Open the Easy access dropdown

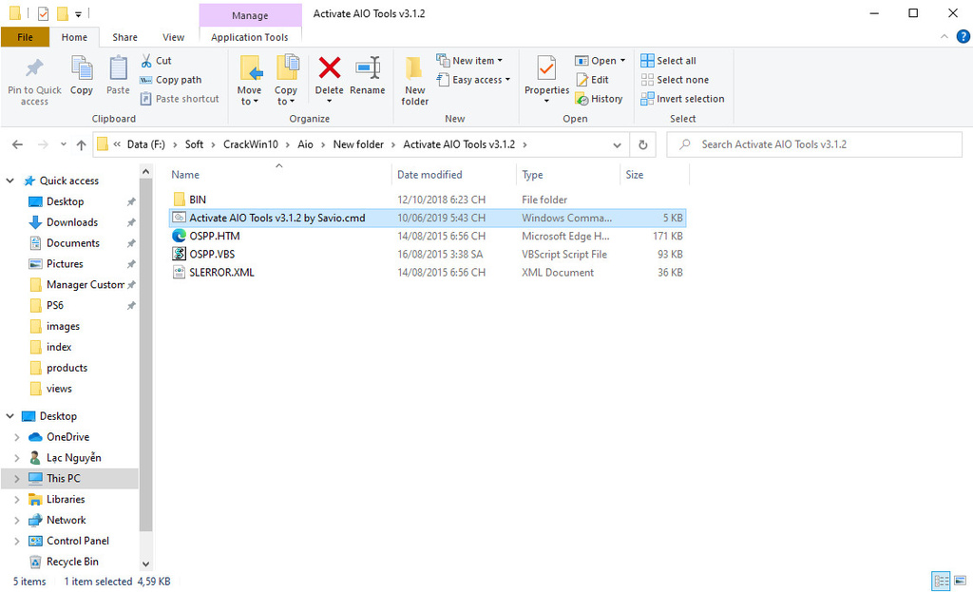pyautogui.click(x=473, y=80)
